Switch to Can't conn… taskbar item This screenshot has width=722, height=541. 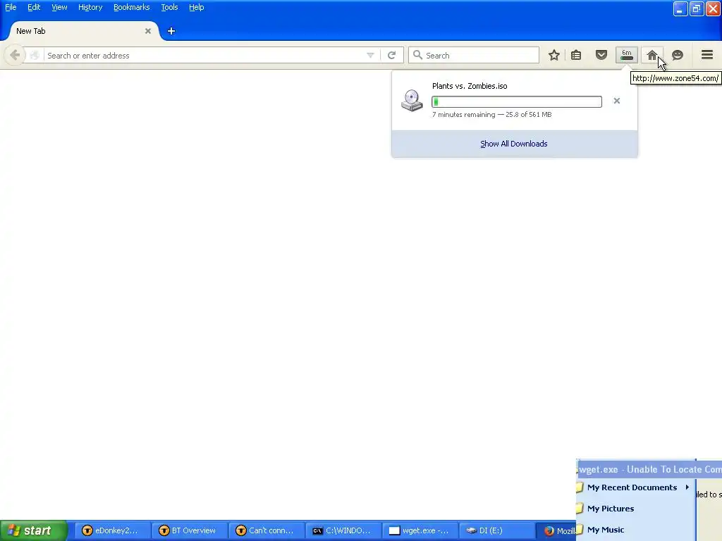pyautogui.click(x=265, y=530)
